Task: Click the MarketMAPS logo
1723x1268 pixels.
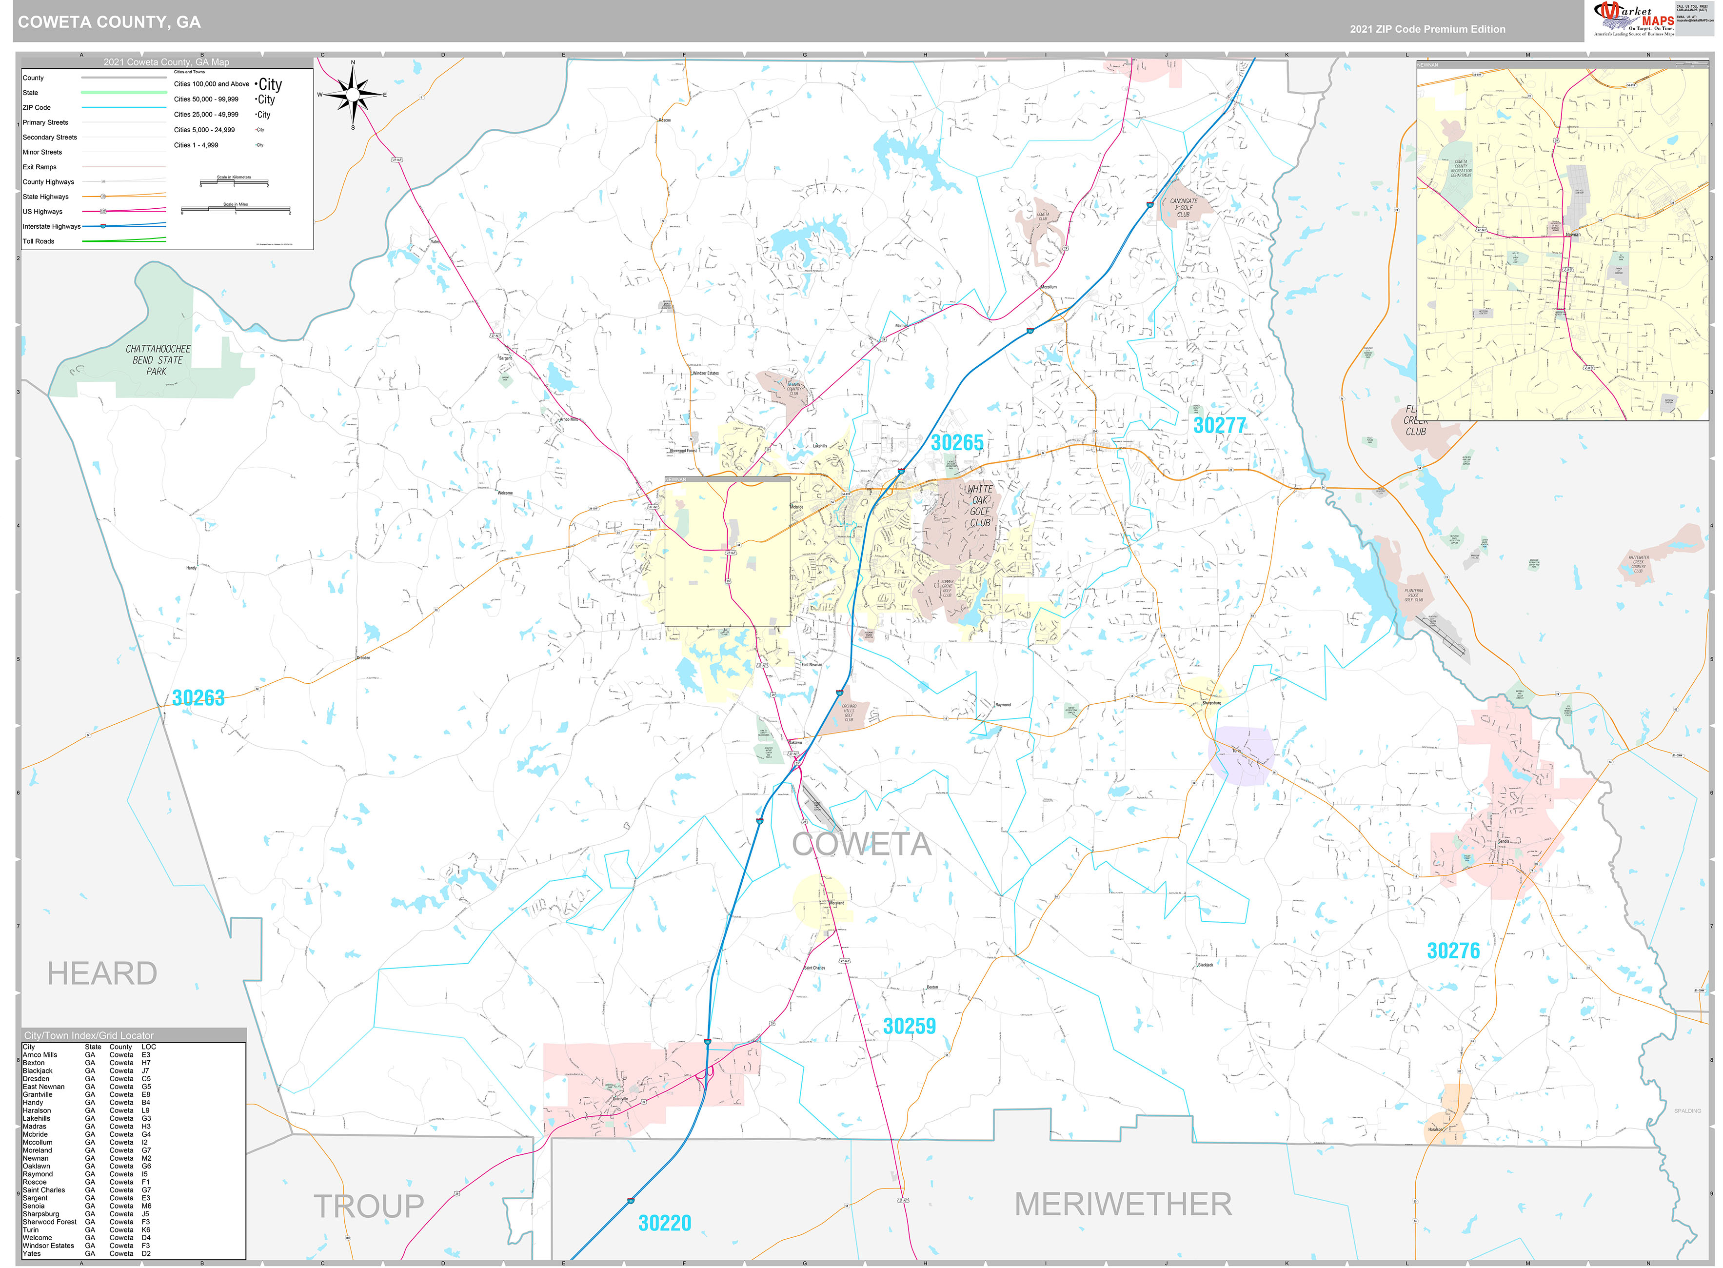Action: tap(1633, 19)
